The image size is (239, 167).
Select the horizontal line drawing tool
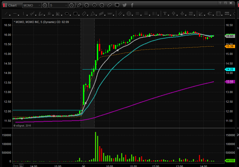[x=15, y=14]
